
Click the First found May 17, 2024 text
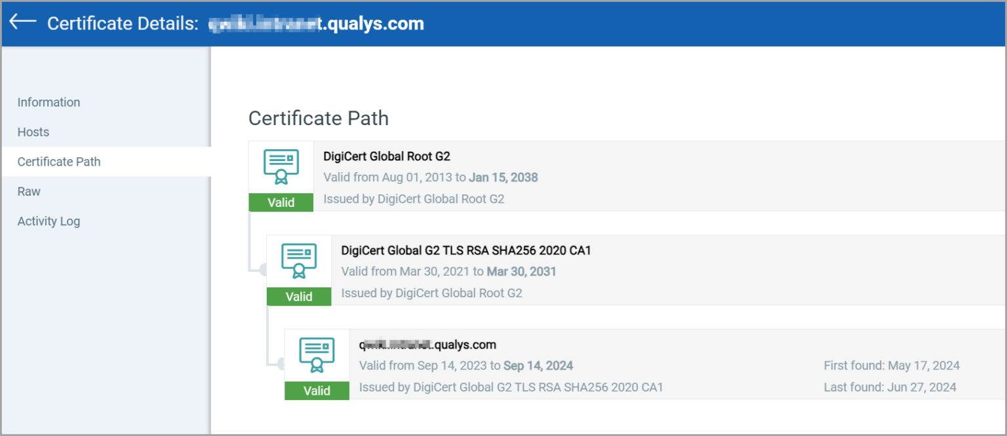pyautogui.click(x=891, y=365)
